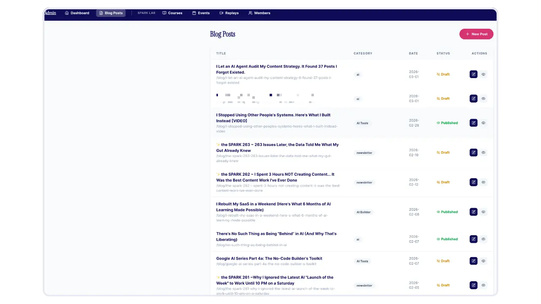Click the edit pencil on 'Google AI Series Part 4a'
This screenshot has height=304, width=541.
(x=473, y=261)
